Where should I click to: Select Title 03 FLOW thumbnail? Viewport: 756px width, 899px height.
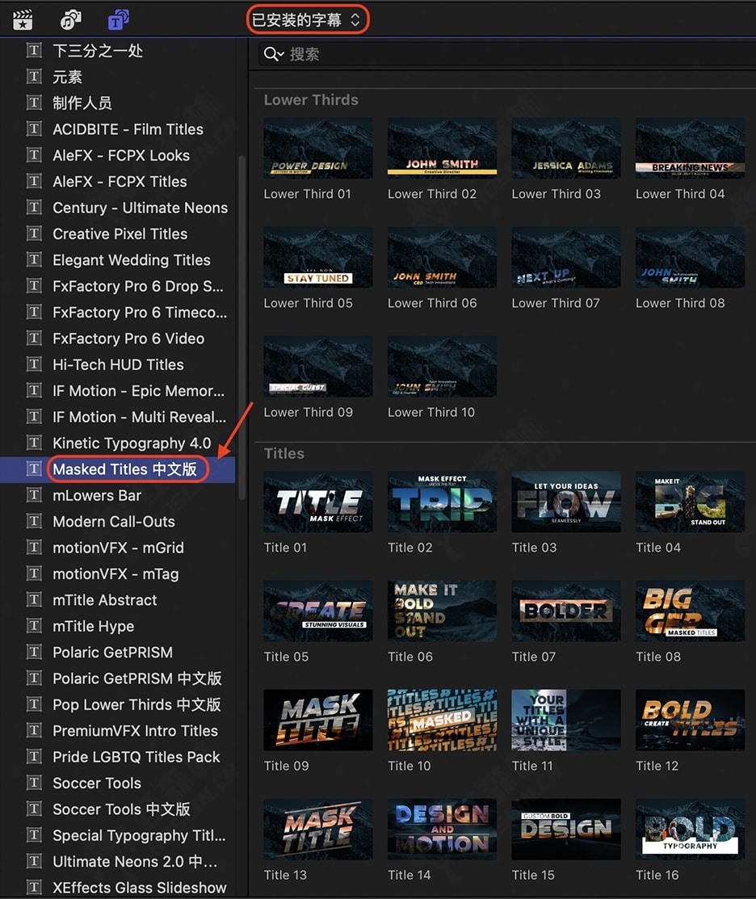pyautogui.click(x=565, y=502)
